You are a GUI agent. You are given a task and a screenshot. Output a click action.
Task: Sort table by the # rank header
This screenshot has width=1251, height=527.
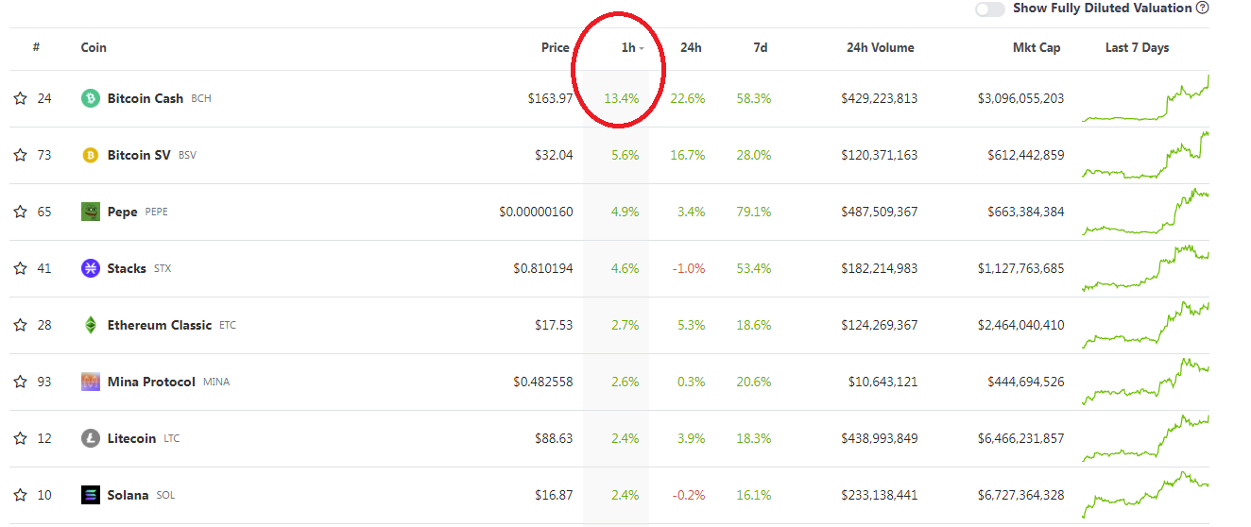click(x=36, y=47)
